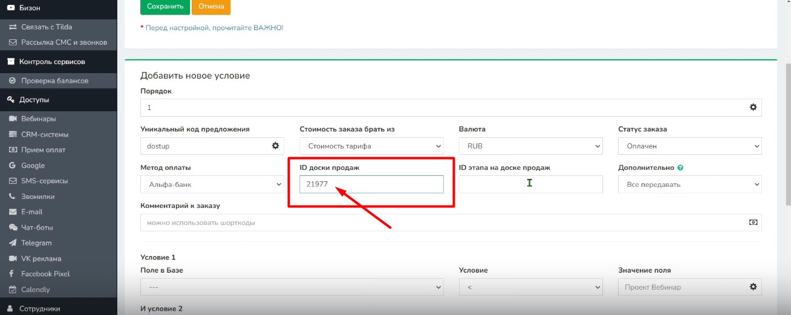Viewport: 791px width, 315px height.
Task: Open Google access settings in sidebar
Action: click(x=33, y=165)
